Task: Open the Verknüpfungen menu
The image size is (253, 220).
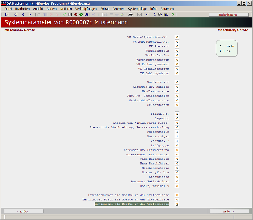Action: 86,9
